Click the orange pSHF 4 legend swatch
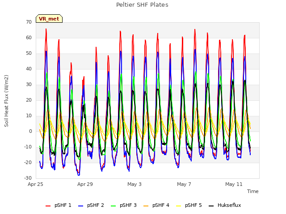 point(146,206)
